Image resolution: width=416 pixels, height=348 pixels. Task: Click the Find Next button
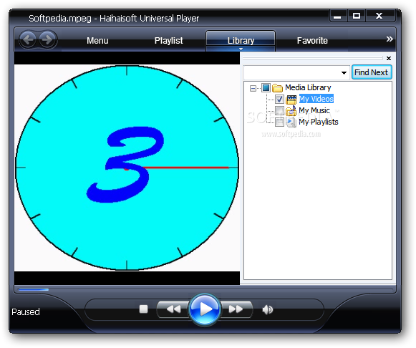tap(372, 72)
